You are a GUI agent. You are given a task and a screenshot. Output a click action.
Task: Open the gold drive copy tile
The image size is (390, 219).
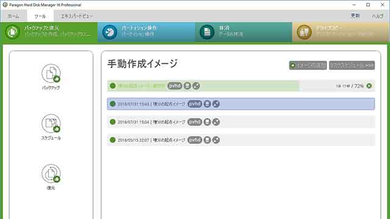pyautogui.click(x=341, y=32)
